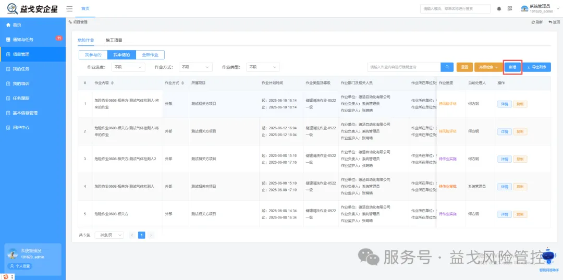This screenshot has height=280, width=563.
Task: Sort by 作业方式 column sort arrows
Action: click(x=183, y=83)
